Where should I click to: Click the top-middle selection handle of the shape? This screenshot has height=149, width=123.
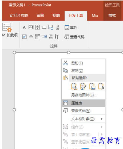69,52
